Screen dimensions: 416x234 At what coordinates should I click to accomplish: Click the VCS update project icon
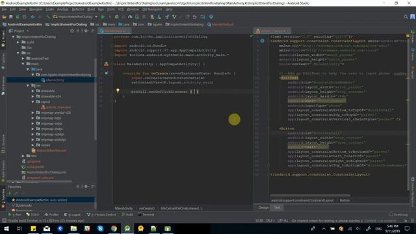[167, 17]
